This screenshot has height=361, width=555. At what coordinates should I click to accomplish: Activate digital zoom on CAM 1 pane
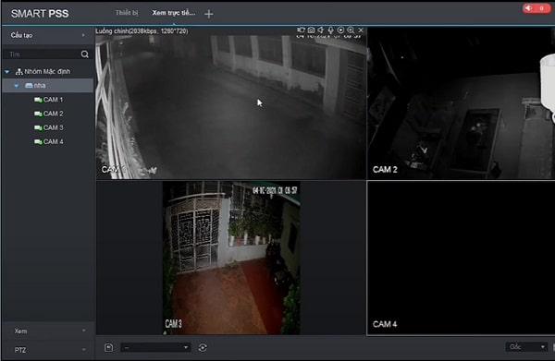coord(351,30)
